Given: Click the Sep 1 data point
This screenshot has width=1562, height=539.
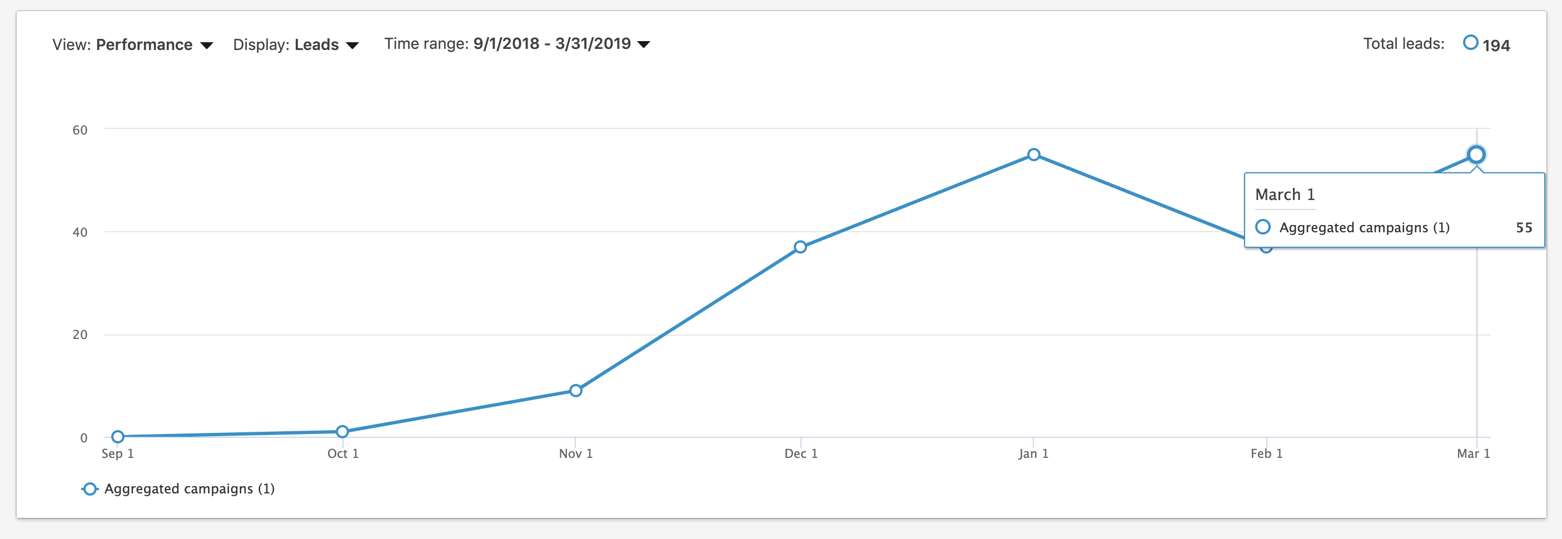Looking at the screenshot, I should [118, 437].
